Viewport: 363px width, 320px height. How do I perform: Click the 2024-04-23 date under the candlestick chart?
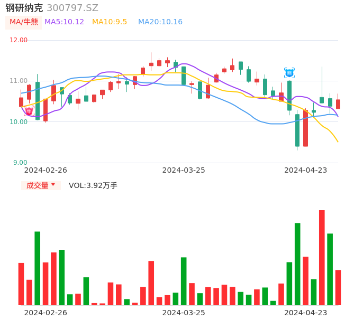(x=306, y=170)
